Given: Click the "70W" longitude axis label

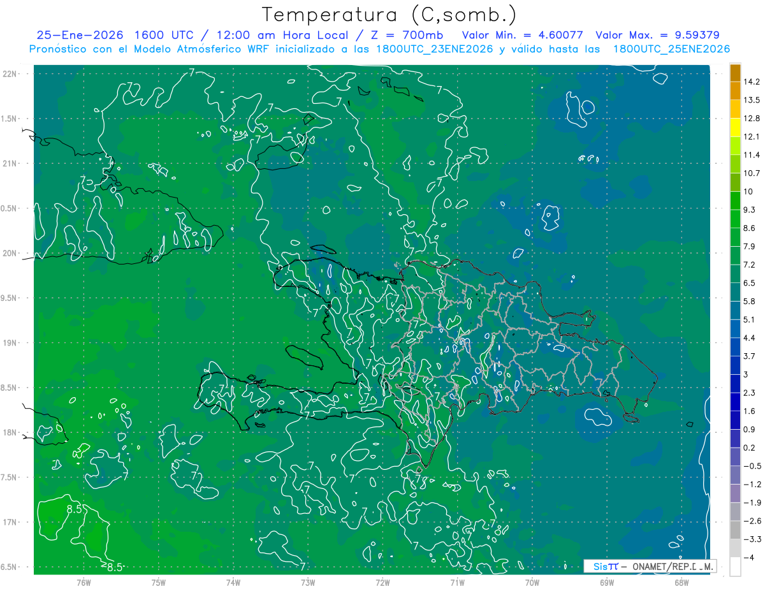Looking at the screenshot, I should pos(532,582).
